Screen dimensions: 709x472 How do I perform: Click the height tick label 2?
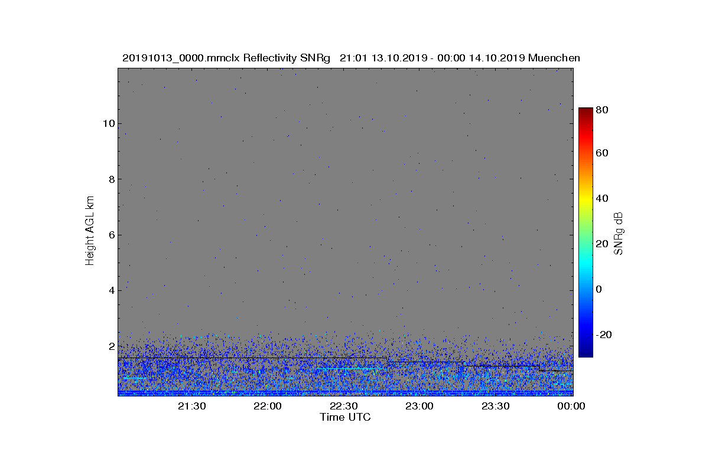click(x=110, y=346)
